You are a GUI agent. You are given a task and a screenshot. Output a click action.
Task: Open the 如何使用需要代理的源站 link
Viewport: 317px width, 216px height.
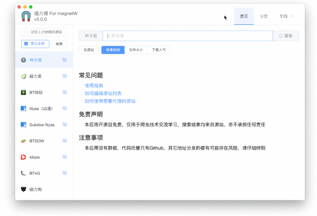coord(110,101)
